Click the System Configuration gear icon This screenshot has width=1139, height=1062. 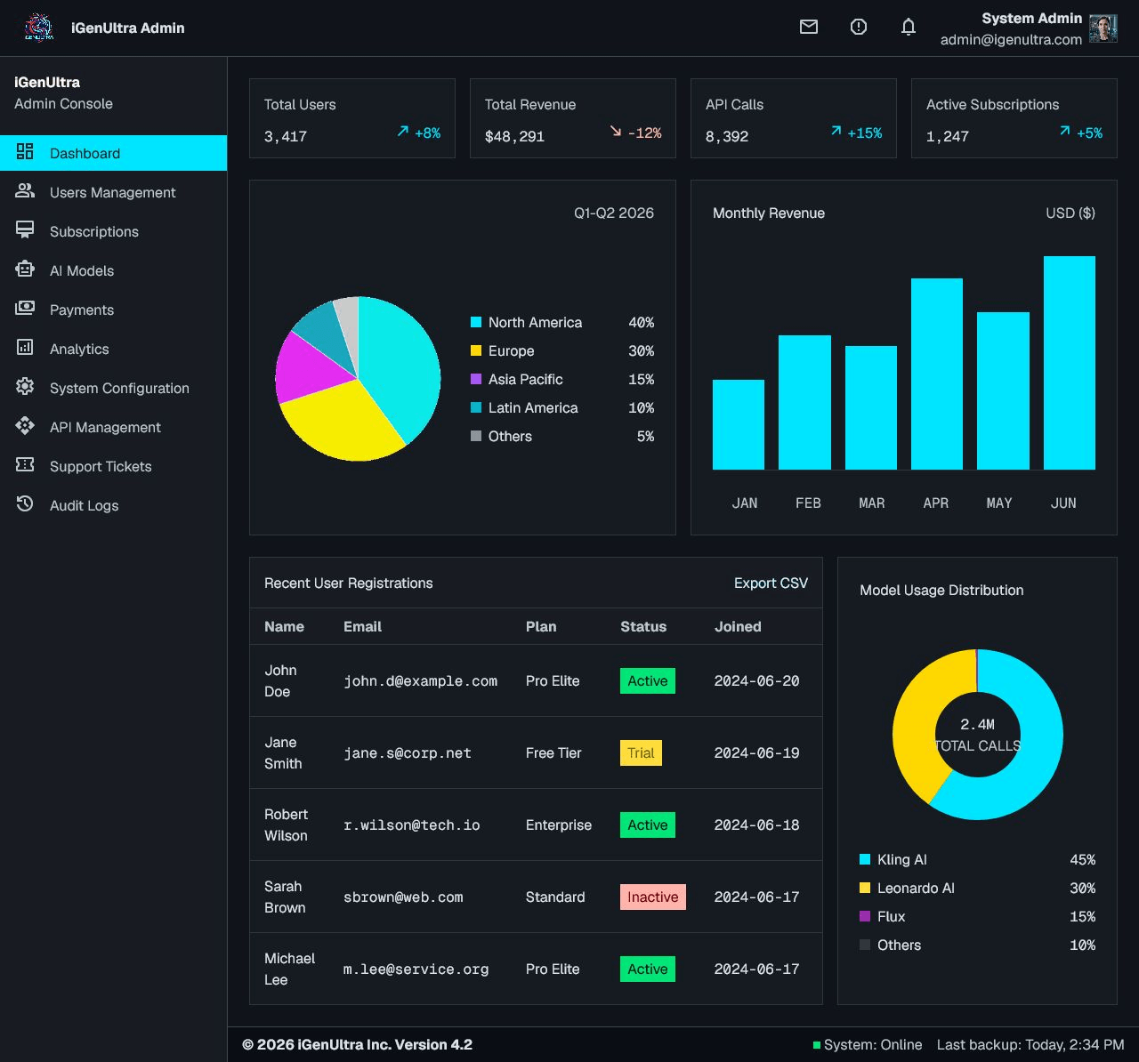click(25, 387)
